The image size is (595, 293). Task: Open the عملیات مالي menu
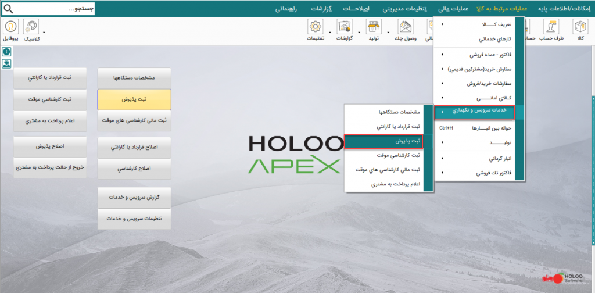click(x=453, y=8)
